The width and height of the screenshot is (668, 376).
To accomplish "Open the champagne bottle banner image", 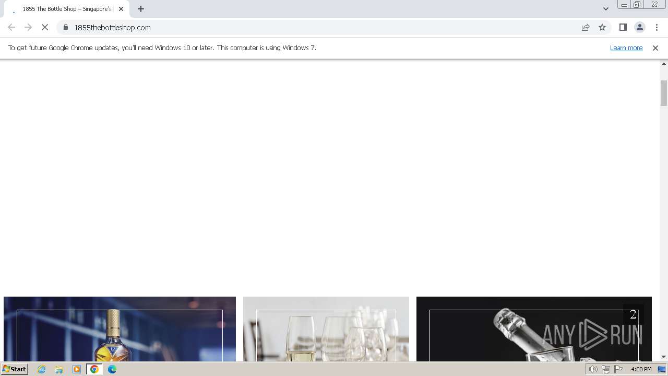I will (x=534, y=329).
